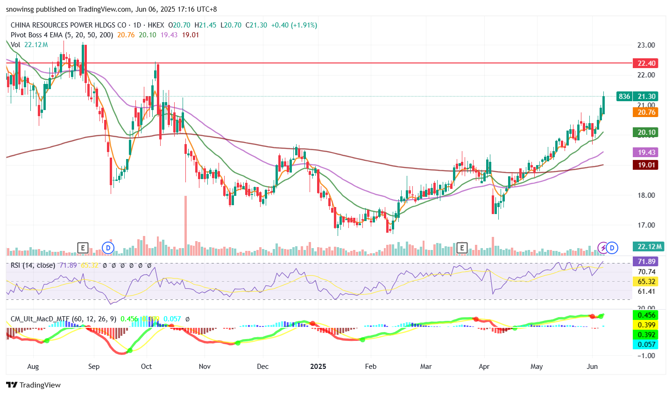The image size is (672, 395).
Task: Click the purple lightning bolt marker near June
Action: (603, 248)
